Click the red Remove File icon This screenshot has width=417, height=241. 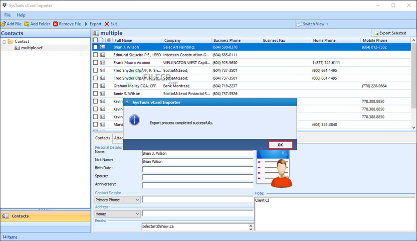point(55,24)
